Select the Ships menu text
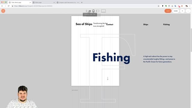The image size is (192, 108). click(146, 25)
